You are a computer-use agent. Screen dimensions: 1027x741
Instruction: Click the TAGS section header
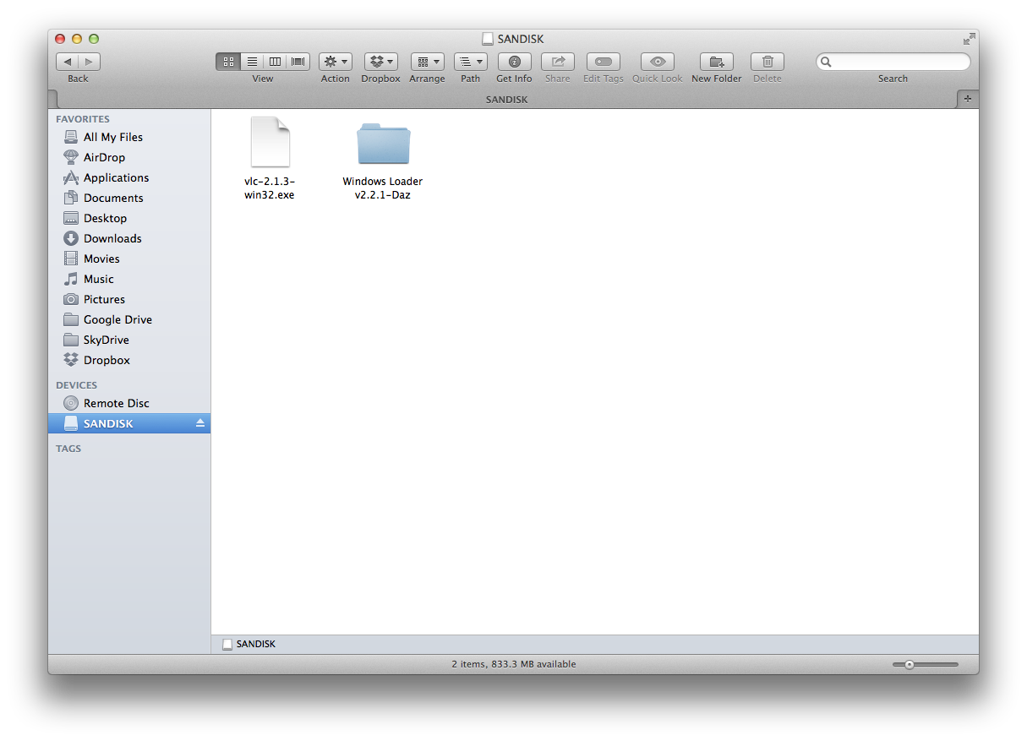(x=68, y=449)
